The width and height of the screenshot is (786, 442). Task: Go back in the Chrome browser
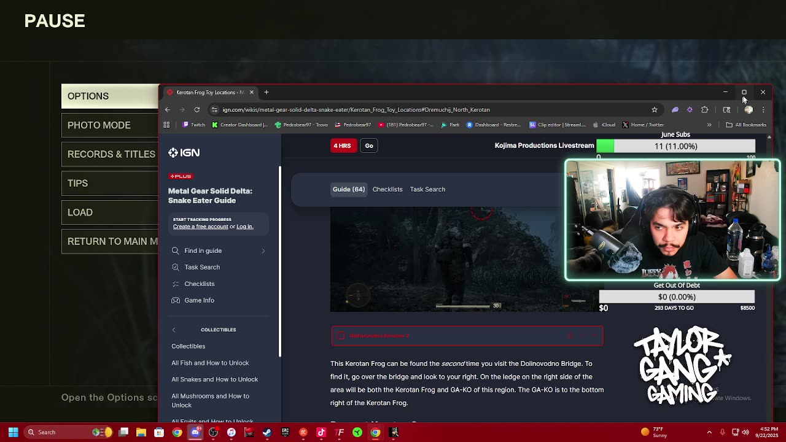(x=168, y=110)
